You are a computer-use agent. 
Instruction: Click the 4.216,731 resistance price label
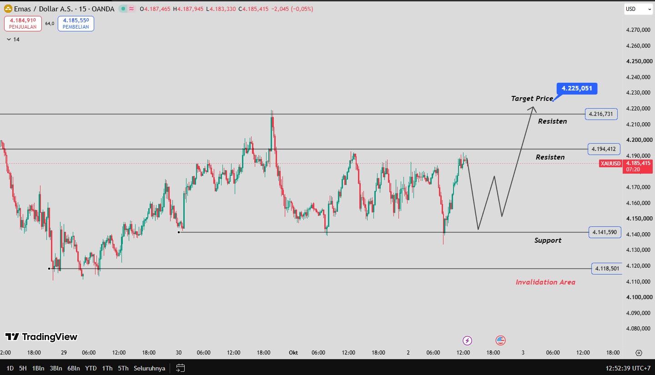pyautogui.click(x=601, y=114)
